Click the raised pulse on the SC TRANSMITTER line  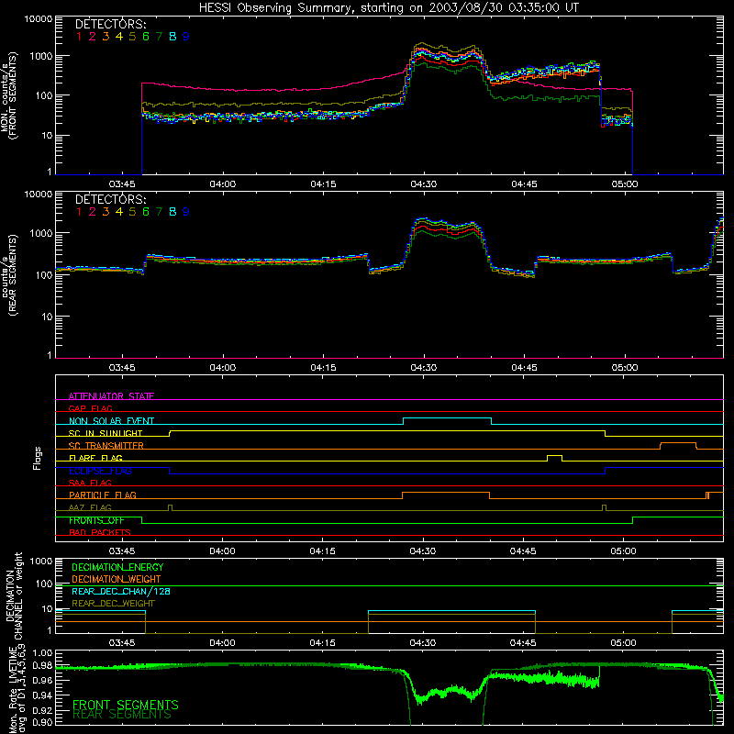678,443
